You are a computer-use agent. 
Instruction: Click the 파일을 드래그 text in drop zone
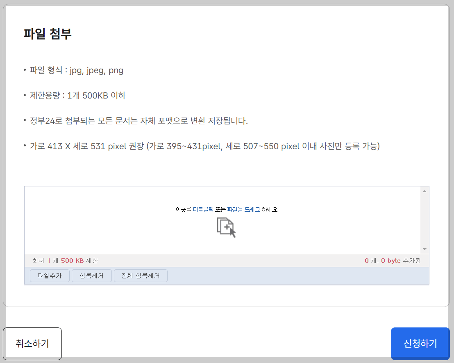[x=243, y=209]
